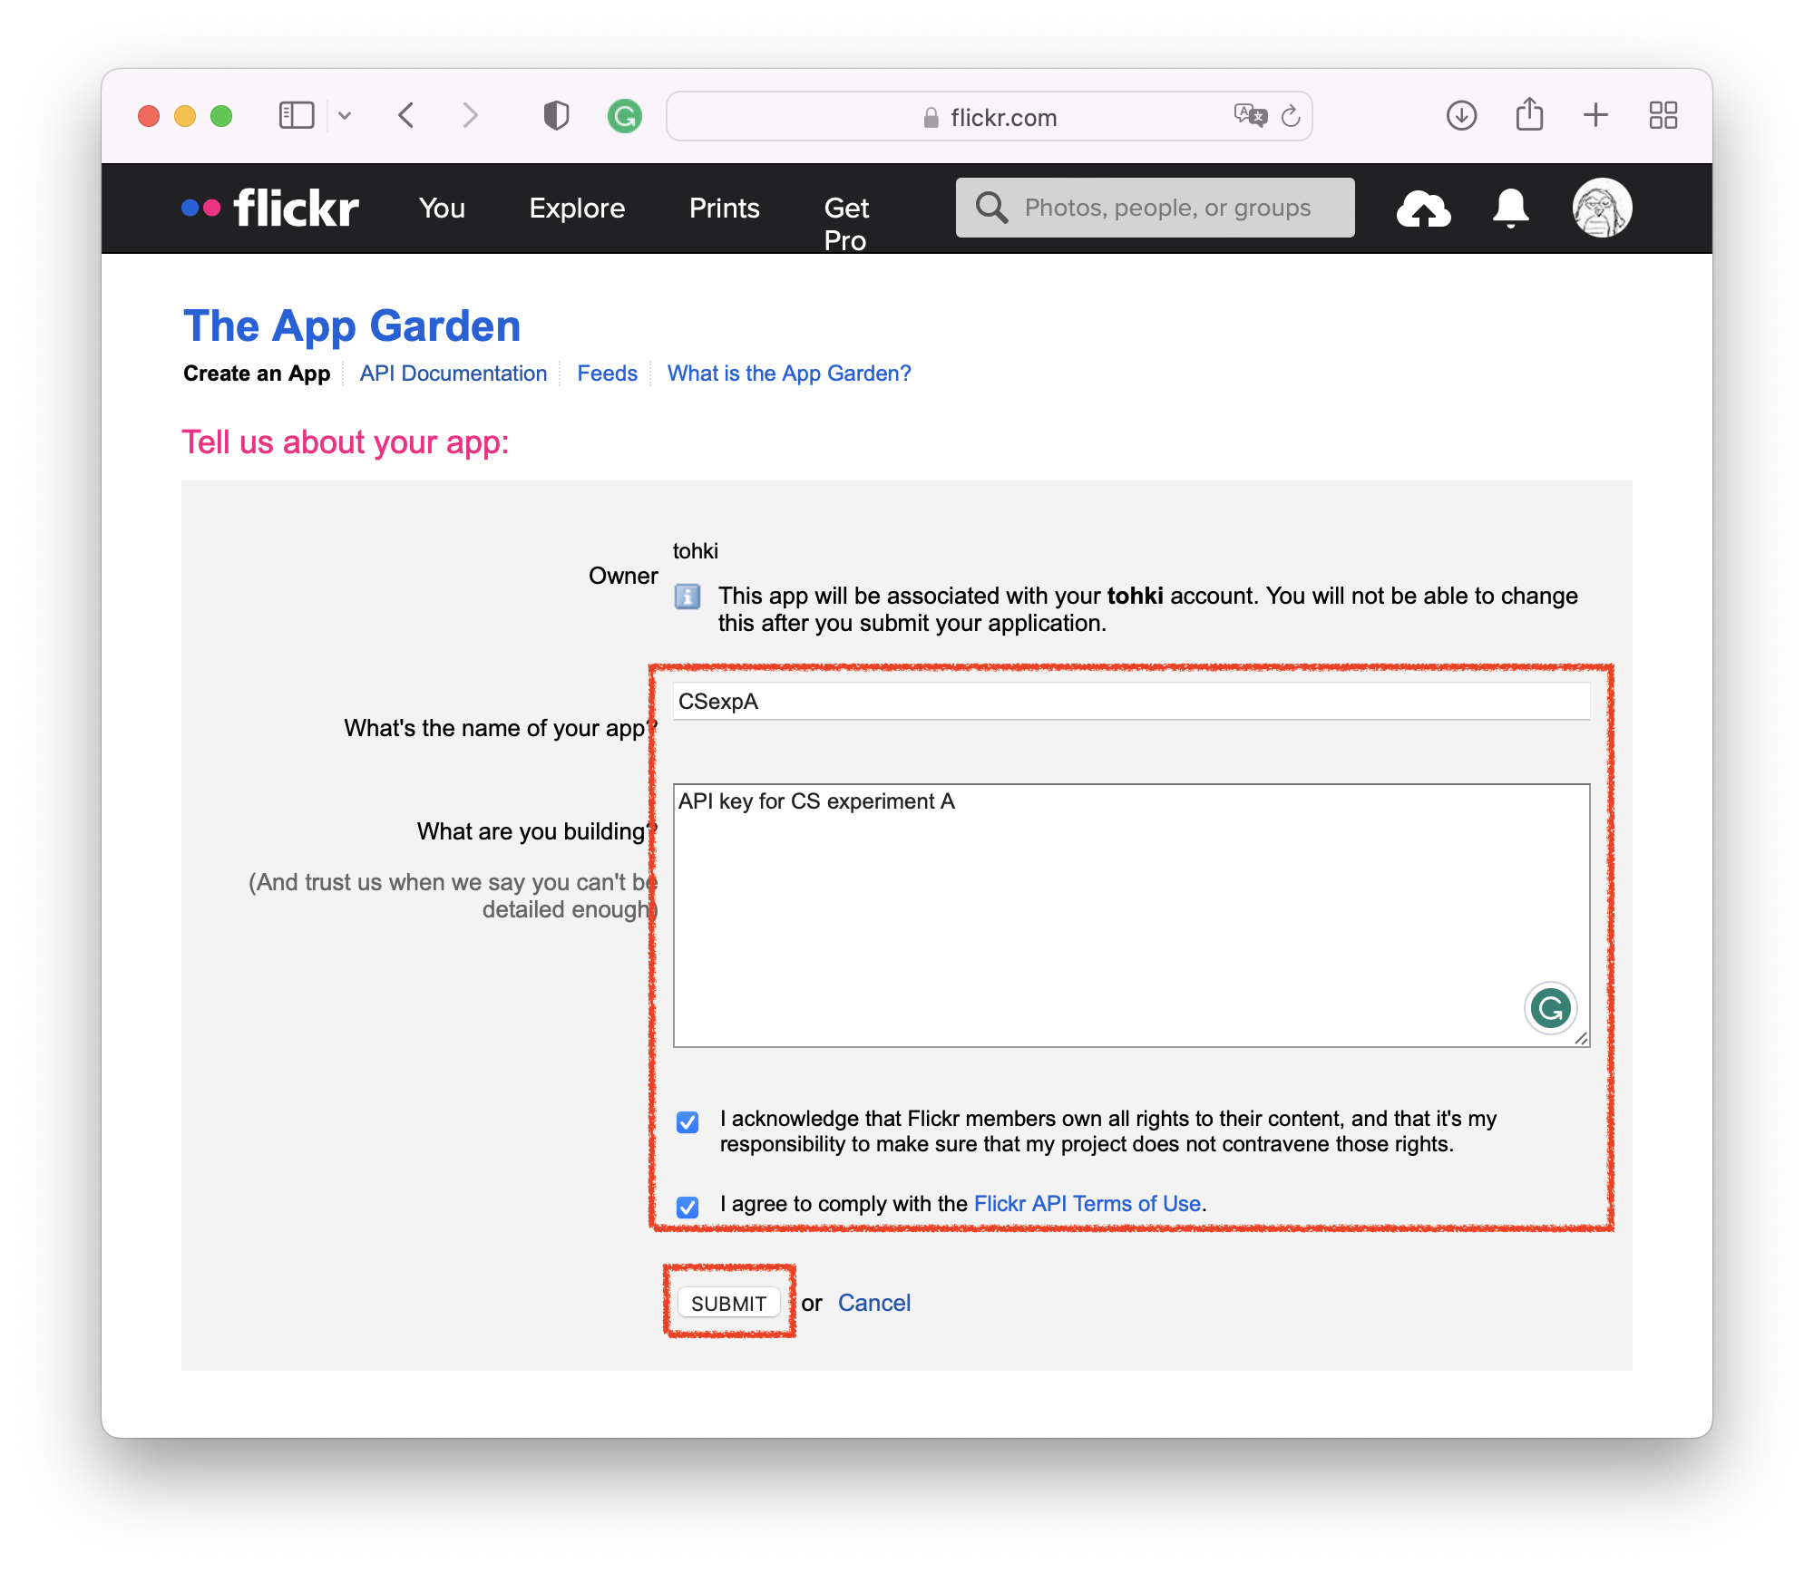Open the privacy shield report

click(x=556, y=116)
